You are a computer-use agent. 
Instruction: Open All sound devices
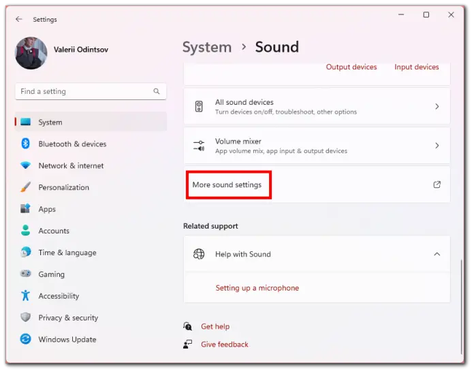click(317, 106)
